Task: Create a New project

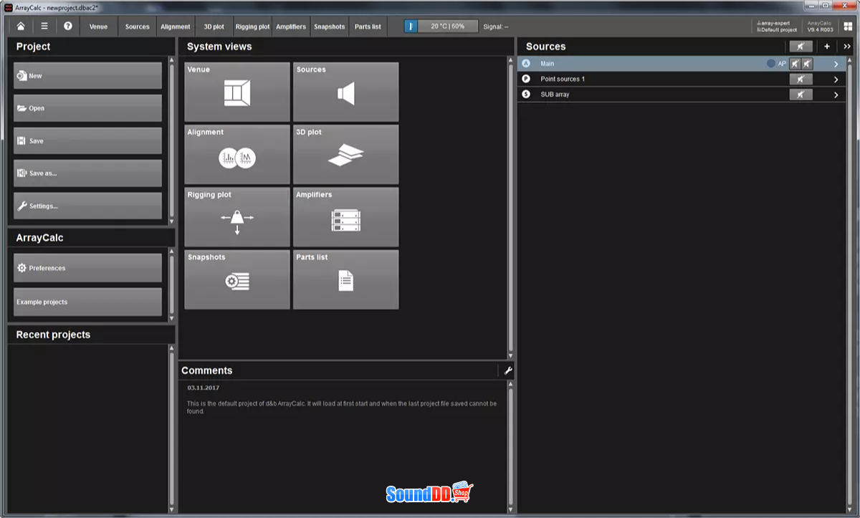Action: point(87,76)
